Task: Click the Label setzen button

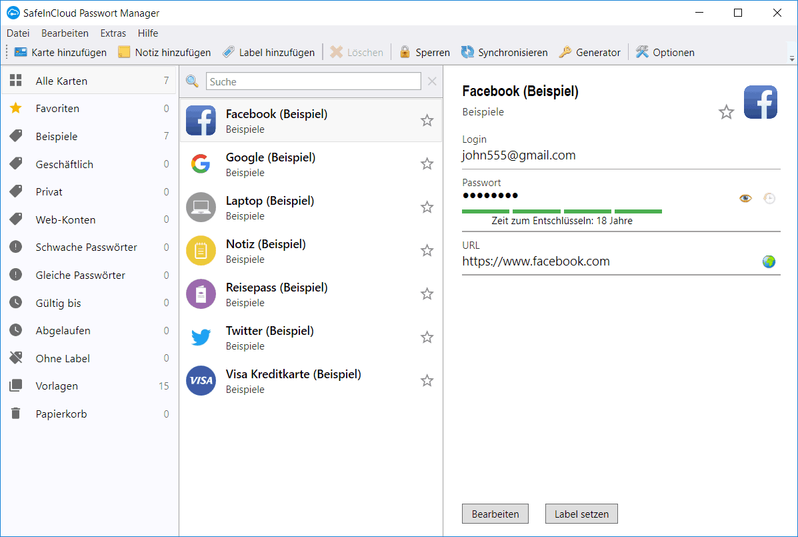Action: pyautogui.click(x=582, y=514)
